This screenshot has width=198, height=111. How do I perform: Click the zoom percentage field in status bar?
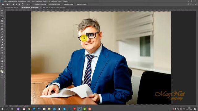pyautogui.click(x=6, y=106)
